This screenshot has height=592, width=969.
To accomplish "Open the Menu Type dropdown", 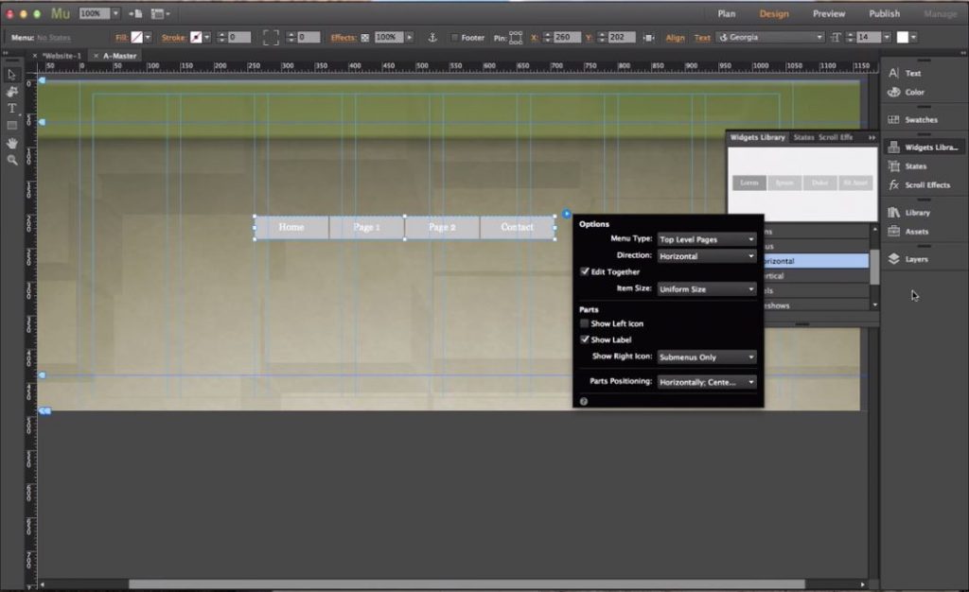I will pyautogui.click(x=707, y=240).
